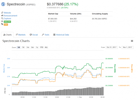Switch to the Social tab
The height and width of the screenshot is (100, 138).
tap(34, 35)
